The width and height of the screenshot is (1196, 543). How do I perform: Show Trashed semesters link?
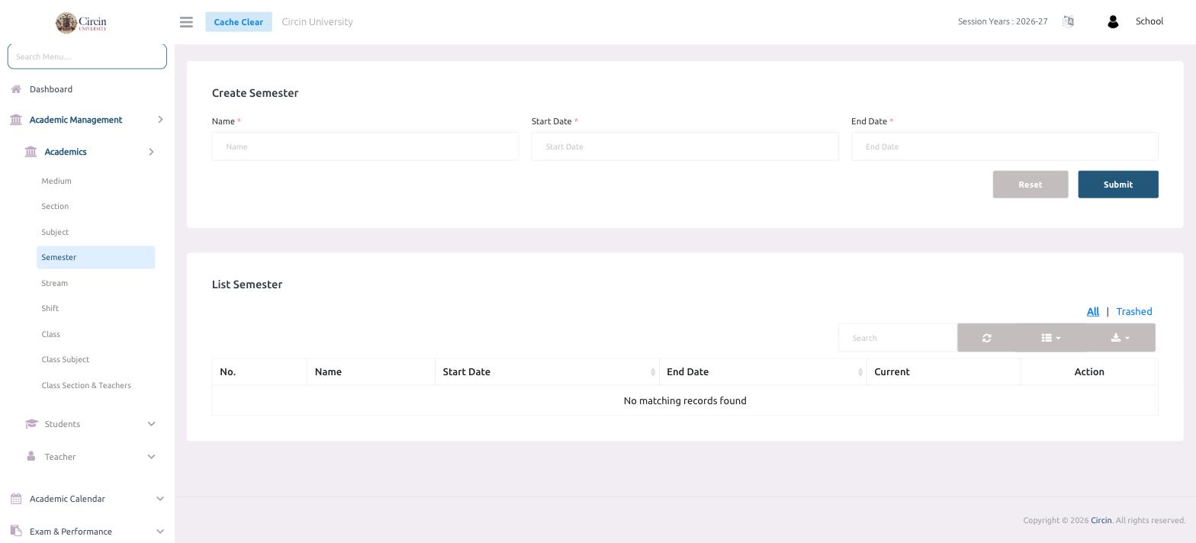1134,311
